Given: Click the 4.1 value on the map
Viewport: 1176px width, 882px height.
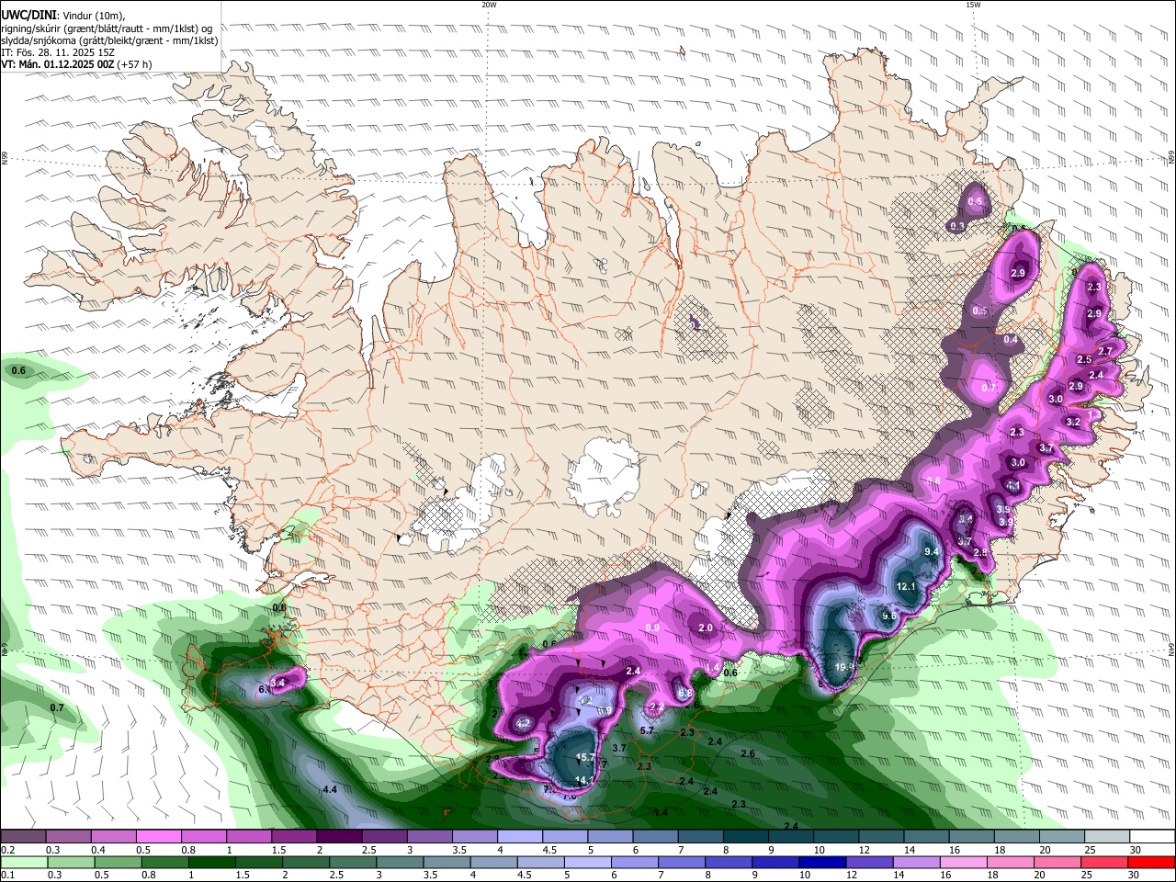Looking at the screenshot, I should point(1012,486).
